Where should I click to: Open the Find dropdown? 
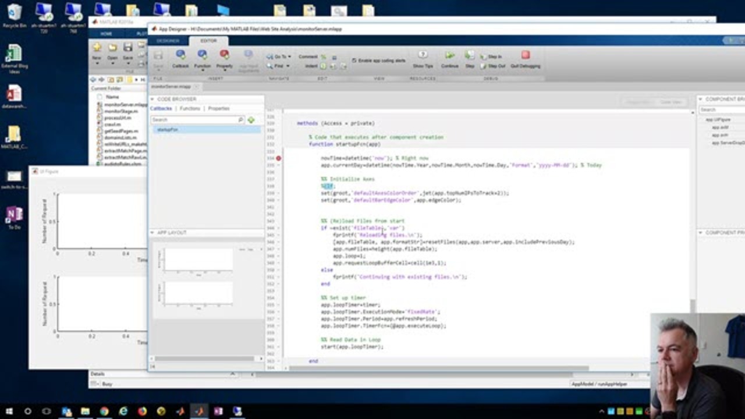click(279, 66)
